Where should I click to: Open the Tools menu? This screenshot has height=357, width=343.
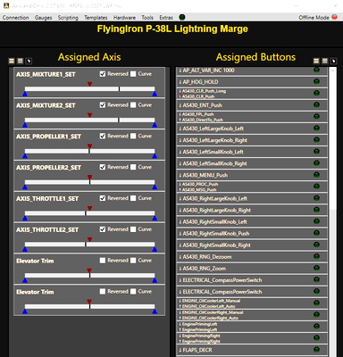[147, 18]
